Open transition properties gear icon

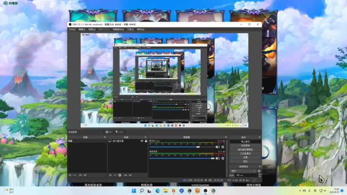coord(259,171)
